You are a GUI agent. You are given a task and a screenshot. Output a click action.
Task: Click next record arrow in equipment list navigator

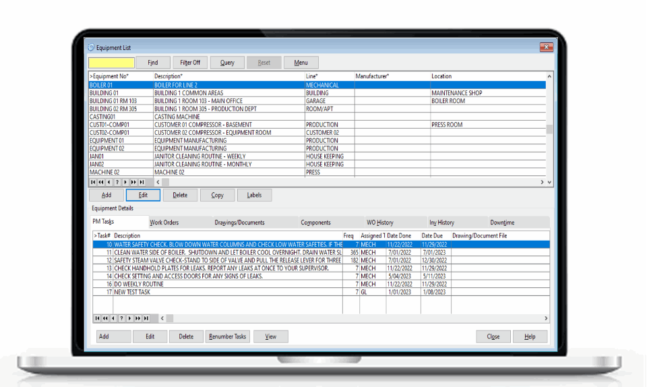point(126,182)
